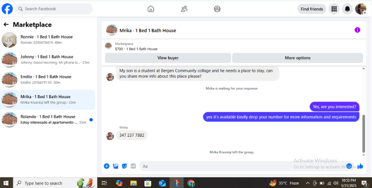Open the Facebook home feed icon

151,9
